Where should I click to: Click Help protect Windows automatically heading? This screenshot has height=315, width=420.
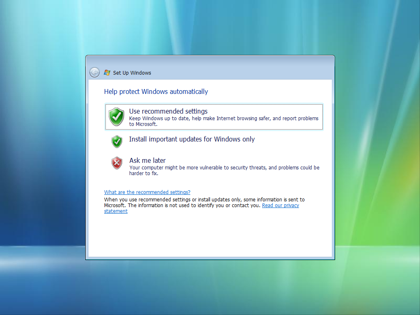point(156,91)
